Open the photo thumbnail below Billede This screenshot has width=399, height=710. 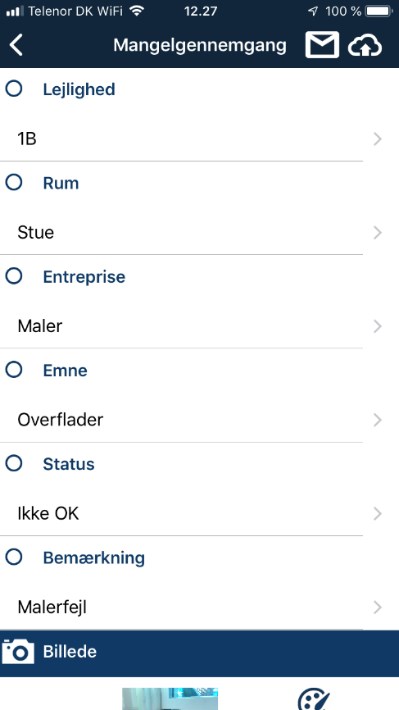click(170, 699)
